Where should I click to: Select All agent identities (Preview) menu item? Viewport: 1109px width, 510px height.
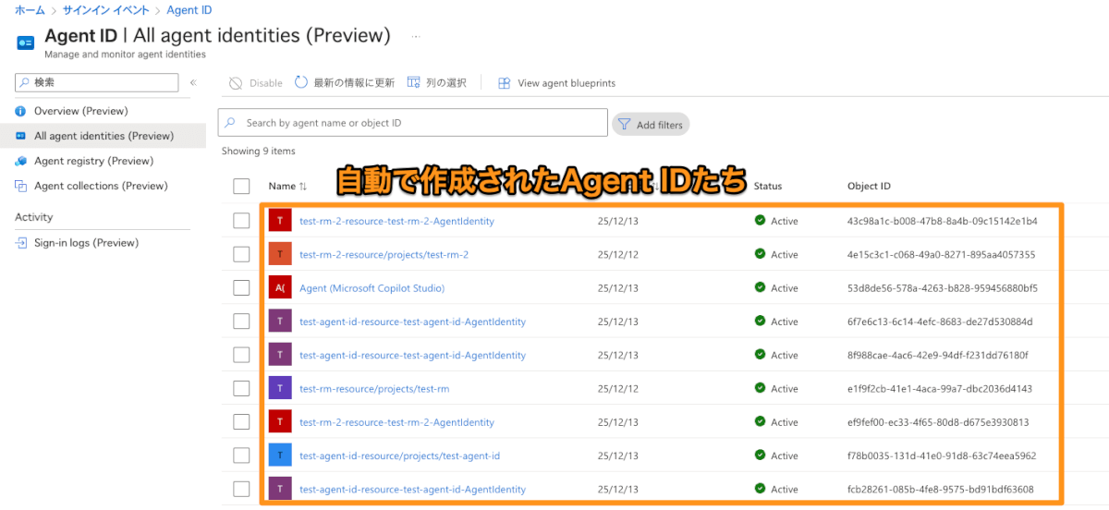(x=103, y=136)
